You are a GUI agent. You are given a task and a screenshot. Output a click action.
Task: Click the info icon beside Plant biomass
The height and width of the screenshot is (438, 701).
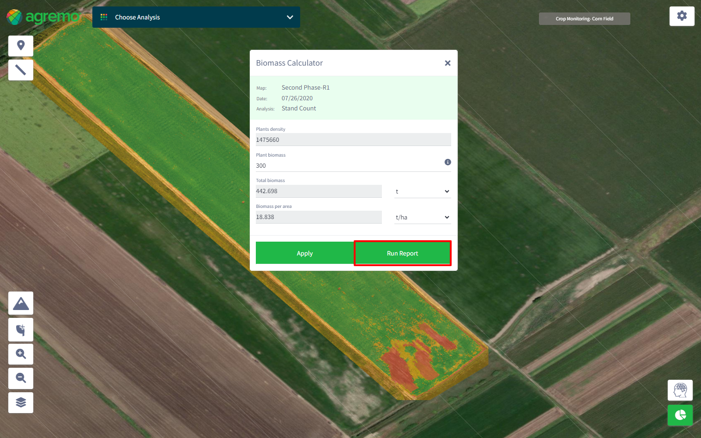[x=447, y=162]
